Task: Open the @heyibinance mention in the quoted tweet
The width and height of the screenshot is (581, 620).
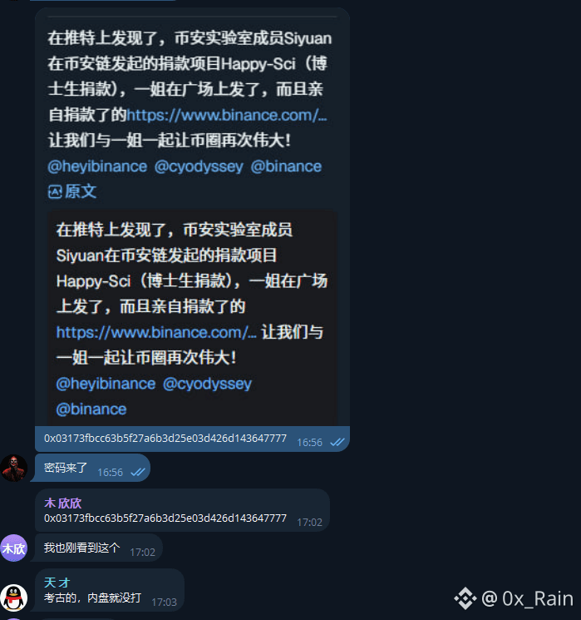Action: coord(106,384)
